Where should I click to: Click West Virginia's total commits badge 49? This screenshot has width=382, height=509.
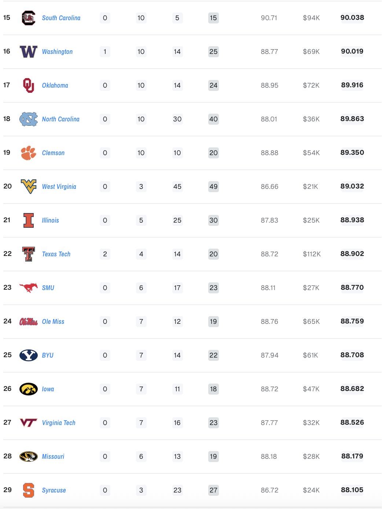point(213,187)
